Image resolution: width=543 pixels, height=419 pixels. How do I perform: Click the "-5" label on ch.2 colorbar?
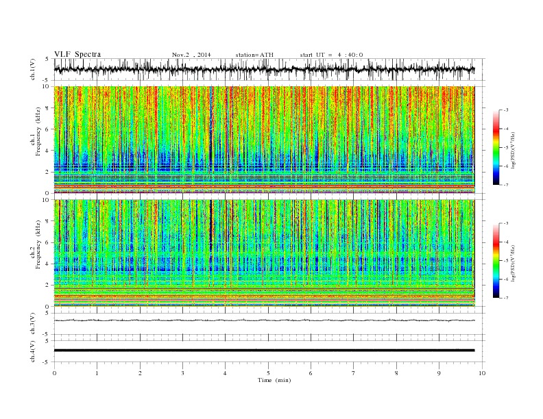click(506, 261)
